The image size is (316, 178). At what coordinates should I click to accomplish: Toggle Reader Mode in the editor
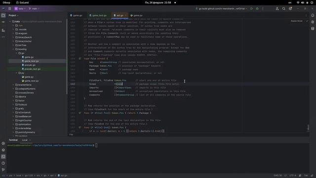coord(296,21)
